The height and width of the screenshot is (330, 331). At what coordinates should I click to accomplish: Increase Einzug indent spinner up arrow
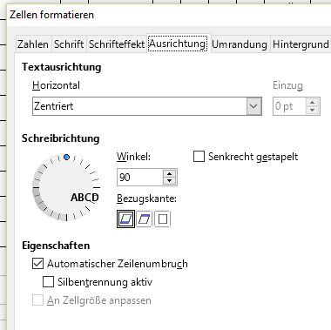[313, 103]
